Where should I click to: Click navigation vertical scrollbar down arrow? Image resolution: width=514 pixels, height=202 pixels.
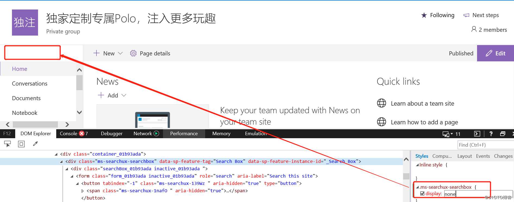(79, 112)
